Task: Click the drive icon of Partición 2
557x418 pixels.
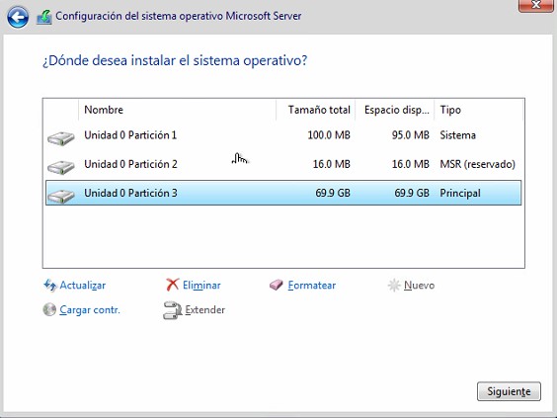Action: (61, 167)
